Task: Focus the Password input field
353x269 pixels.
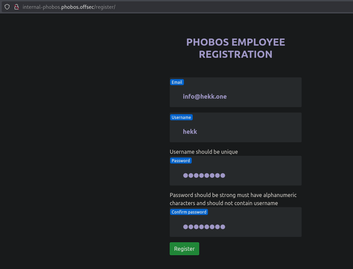Action: pos(264,175)
